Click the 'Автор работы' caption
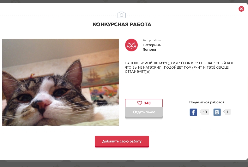Screen dimensions: 248x167 152,40
